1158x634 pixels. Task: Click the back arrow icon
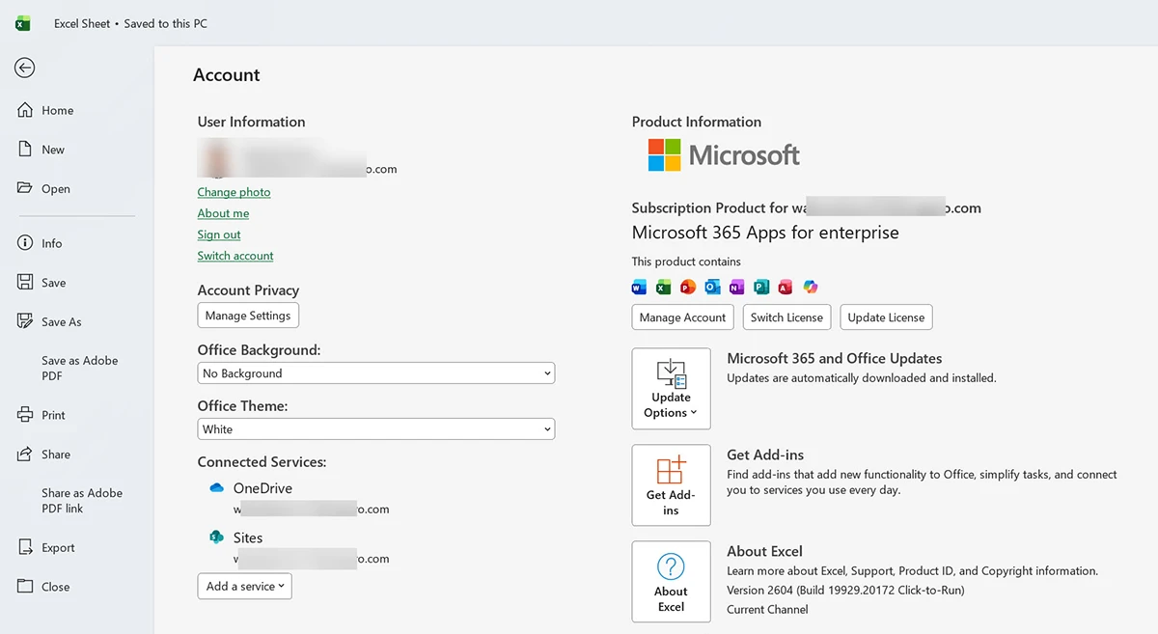coord(25,68)
